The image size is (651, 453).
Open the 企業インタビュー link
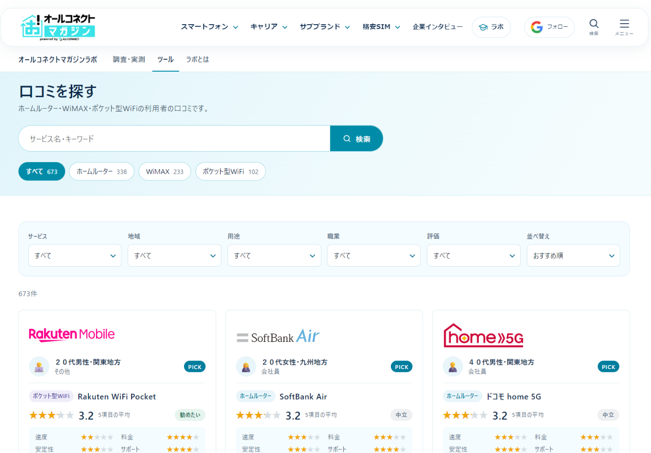coord(438,27)
